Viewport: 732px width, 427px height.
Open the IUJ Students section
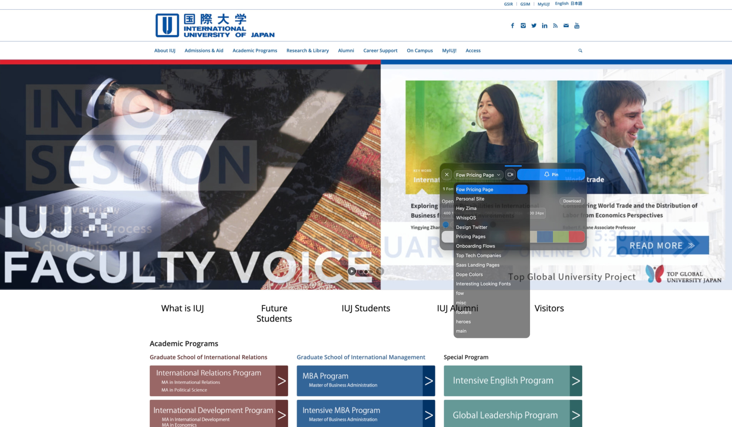366,308
